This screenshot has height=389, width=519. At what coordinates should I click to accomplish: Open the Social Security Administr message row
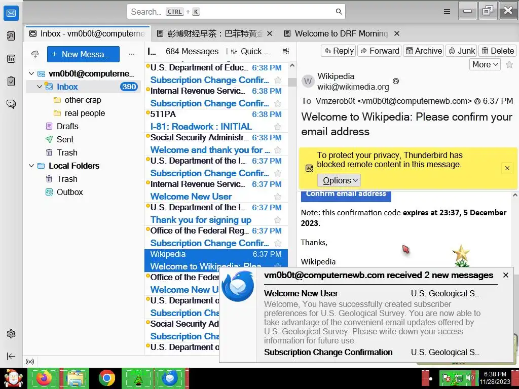click(216, 144)
